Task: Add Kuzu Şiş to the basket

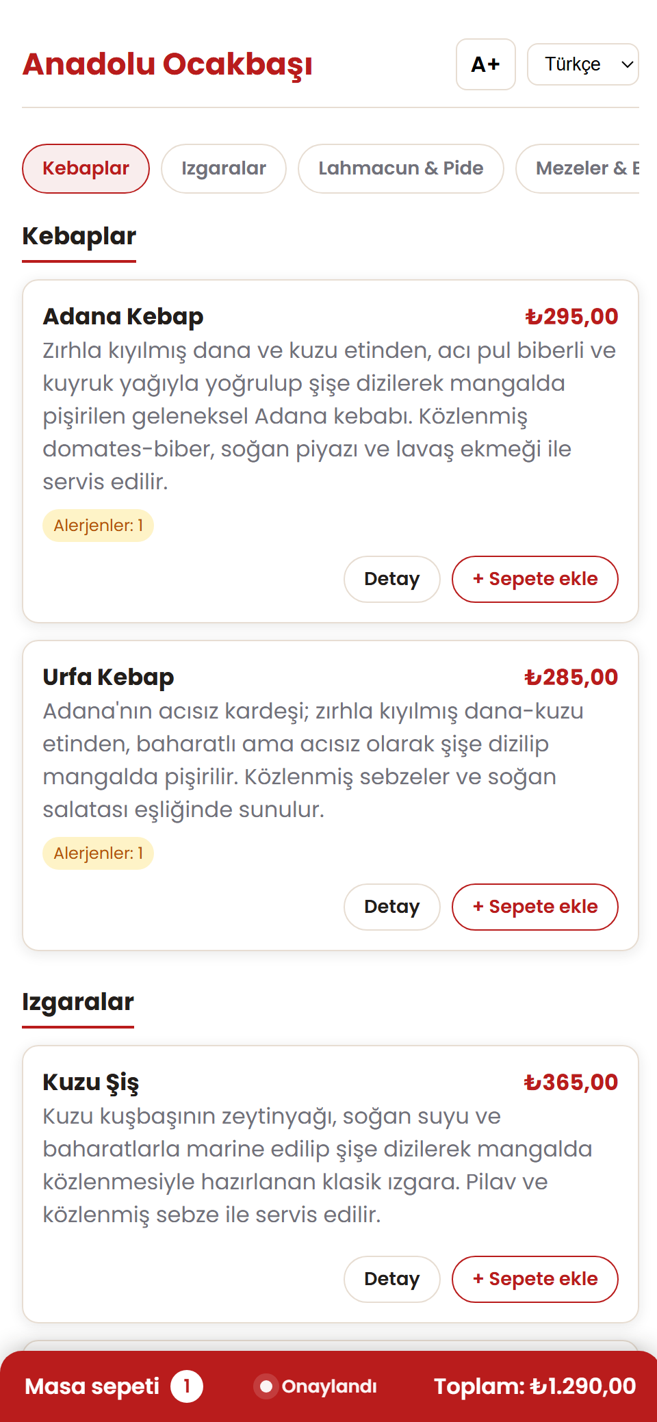Action: click(x=535, y=1279)
